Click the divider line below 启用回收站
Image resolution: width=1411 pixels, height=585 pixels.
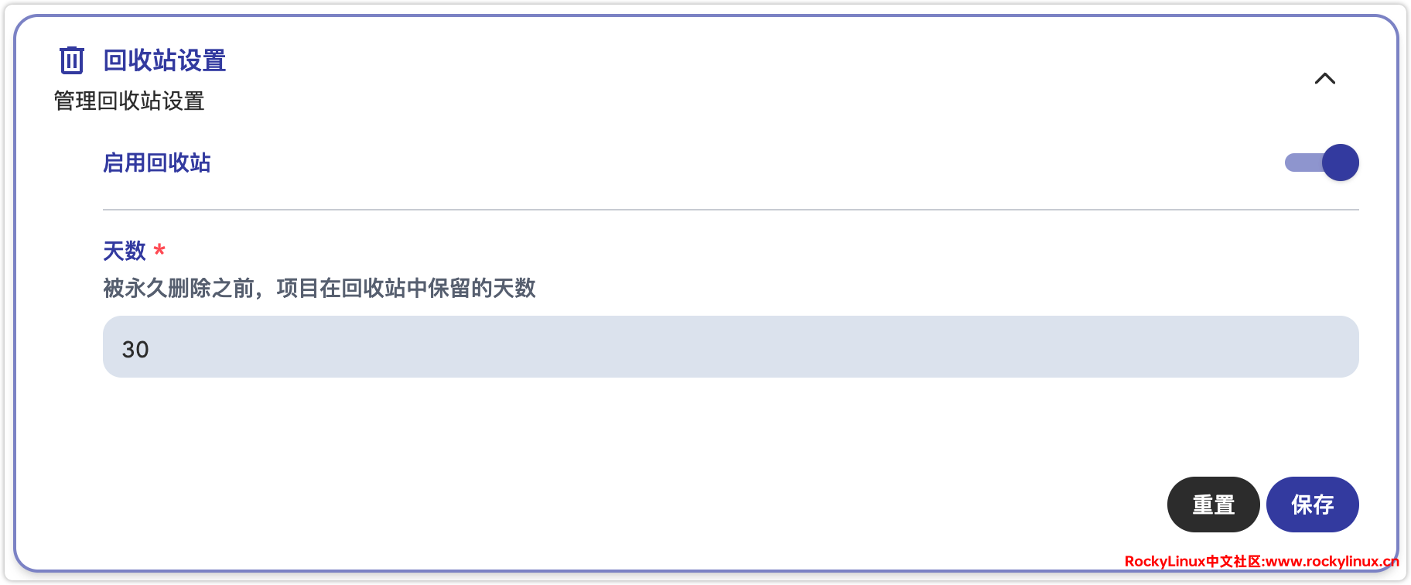pos(730,210)
